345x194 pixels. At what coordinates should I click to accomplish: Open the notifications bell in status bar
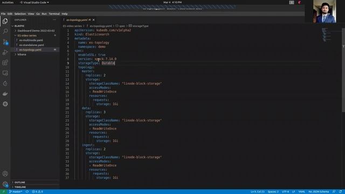point(340,192)
